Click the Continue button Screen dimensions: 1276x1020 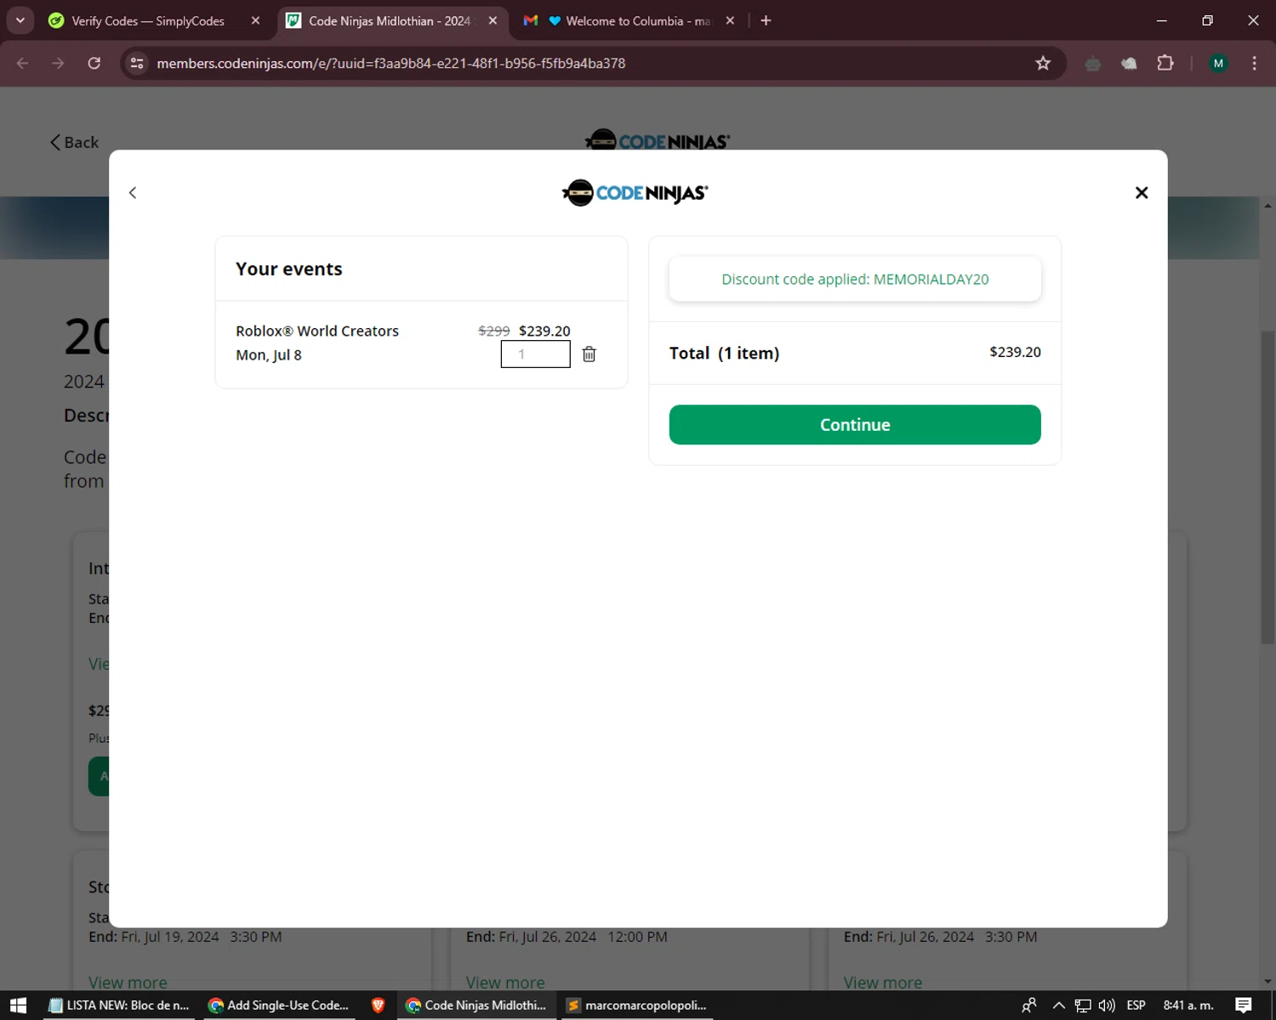point(855,425)
